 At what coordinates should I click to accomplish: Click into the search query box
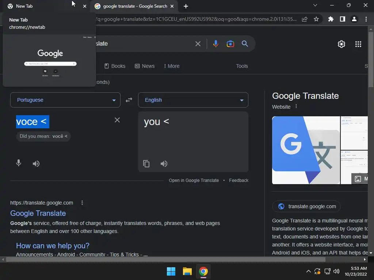pos(143,44)
